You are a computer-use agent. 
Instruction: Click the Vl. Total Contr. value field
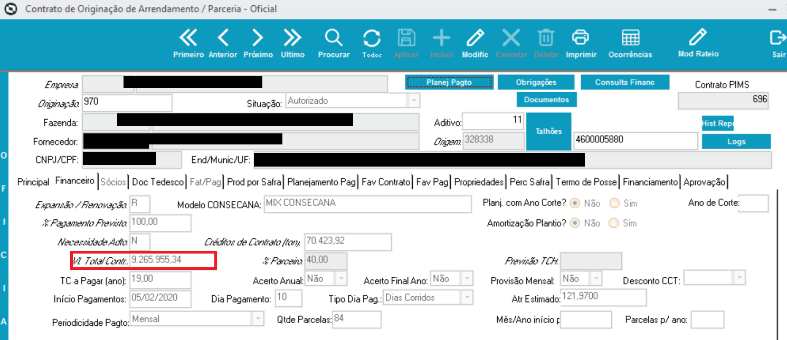173,261
